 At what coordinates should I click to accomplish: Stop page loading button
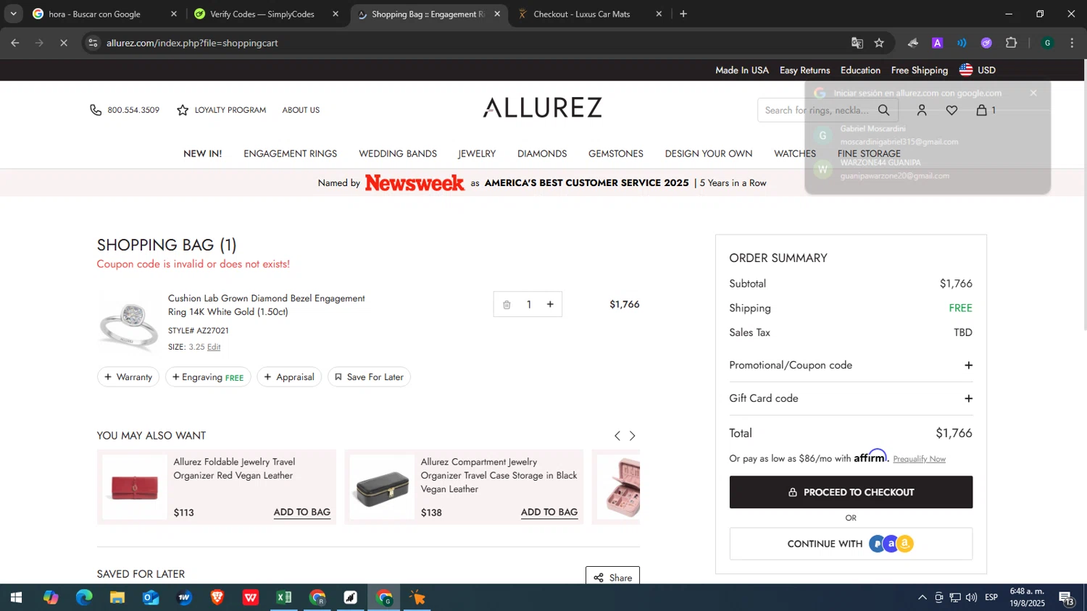(x=64, y=43)
